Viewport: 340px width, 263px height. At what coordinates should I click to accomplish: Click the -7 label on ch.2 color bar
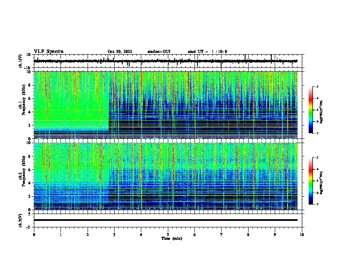point(317,205)
